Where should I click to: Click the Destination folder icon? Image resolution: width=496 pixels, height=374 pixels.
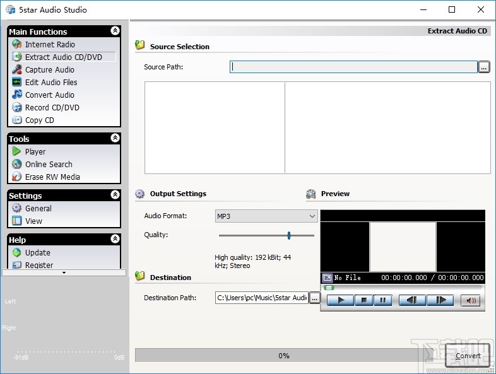tap(139, 276)
